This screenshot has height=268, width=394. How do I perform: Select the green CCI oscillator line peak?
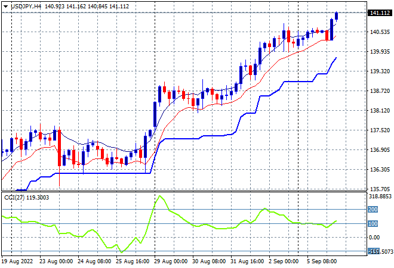tap(160, 196)
